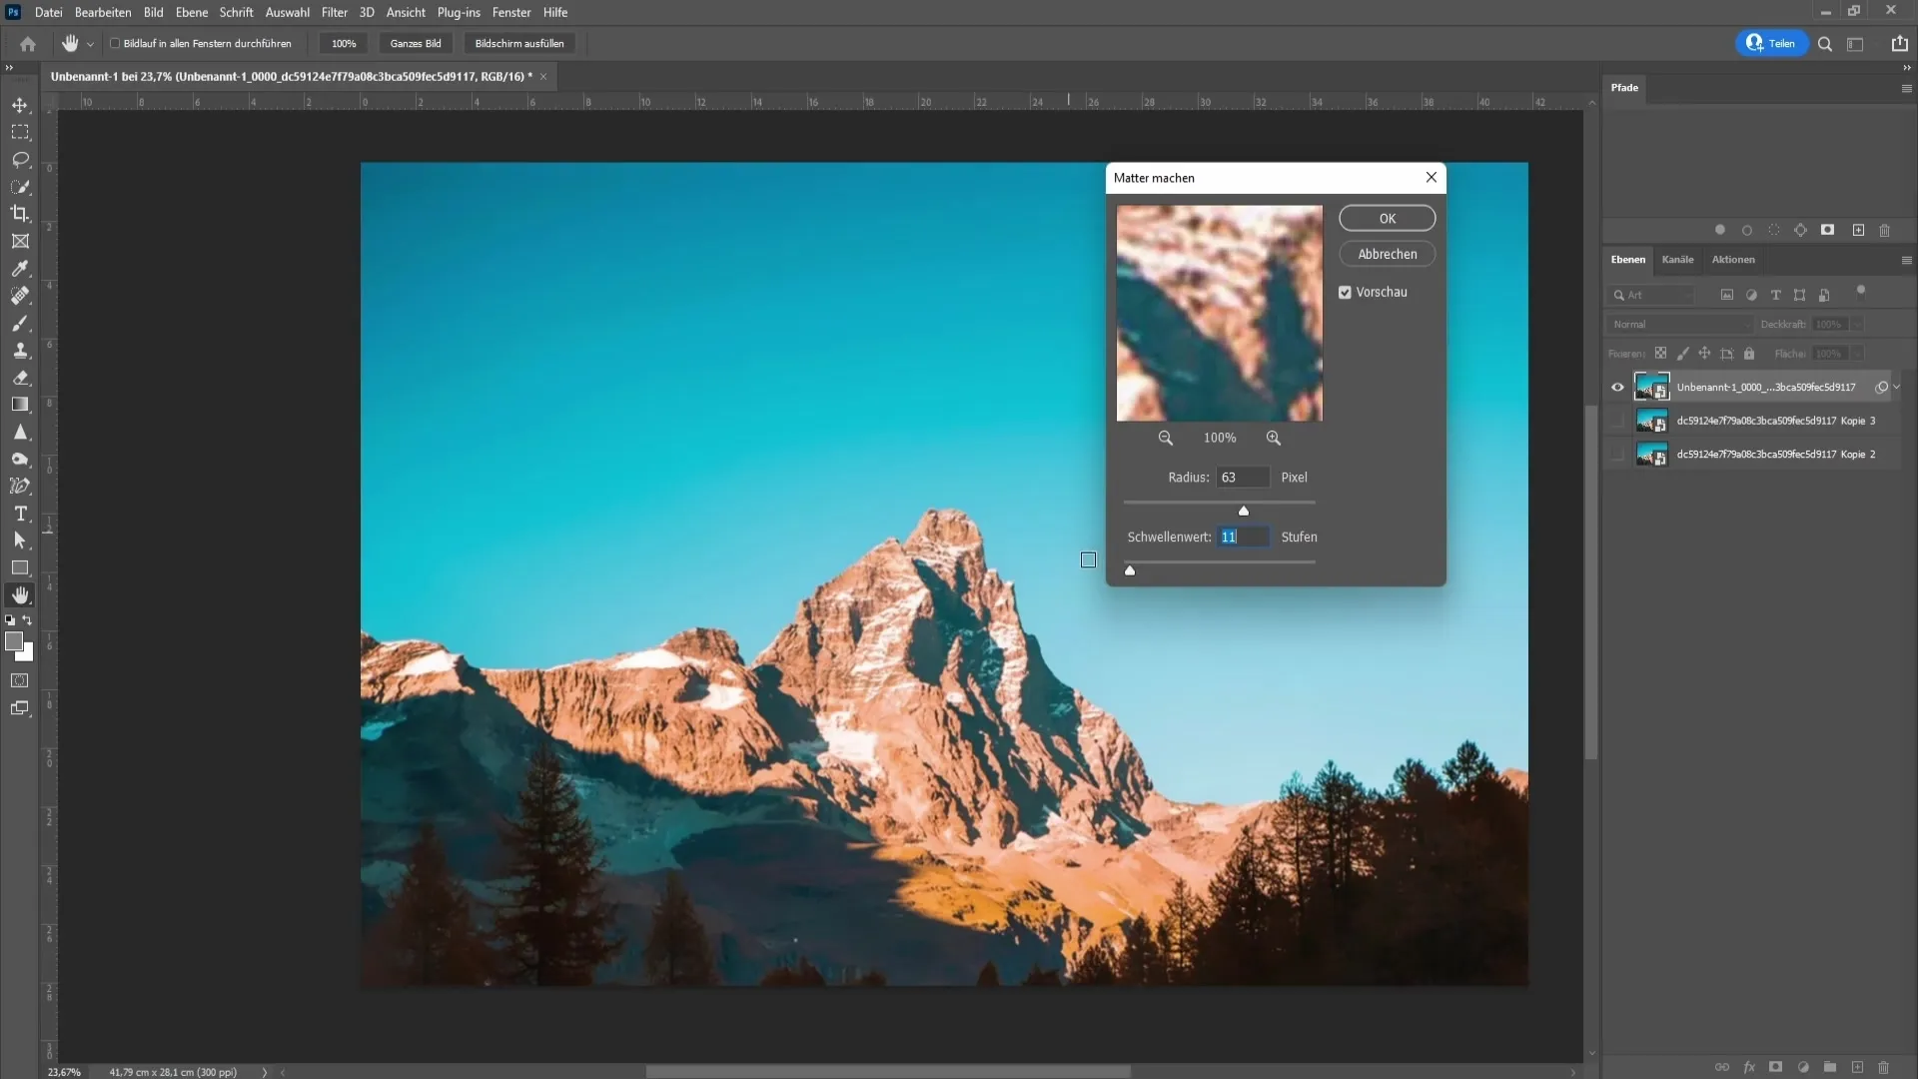Viewport: 1918px width, 1079px height.
Task: Select the Move tool
Action: tap(20, 105)
